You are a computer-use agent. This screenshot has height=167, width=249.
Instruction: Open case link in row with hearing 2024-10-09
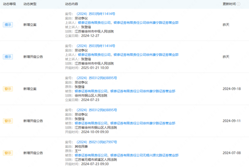pyautogui.click(x=97, y=110)
